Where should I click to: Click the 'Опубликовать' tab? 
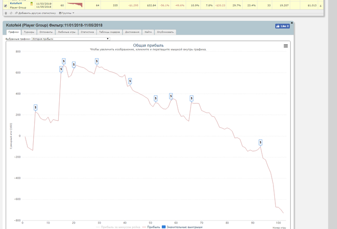point(165,32)
